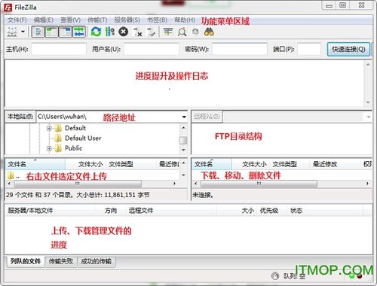Open 文件(F) menu
377x286 pixels.
17,20
